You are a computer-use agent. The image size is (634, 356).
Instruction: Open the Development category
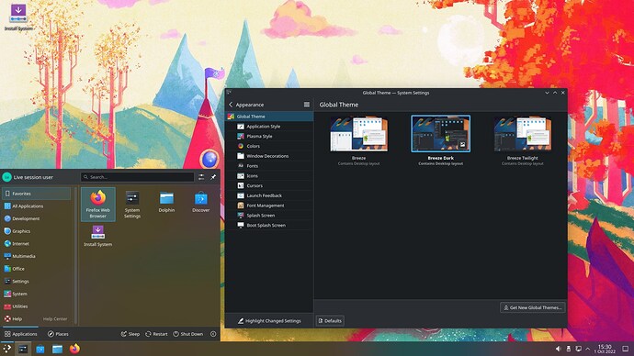coord(37,218)
